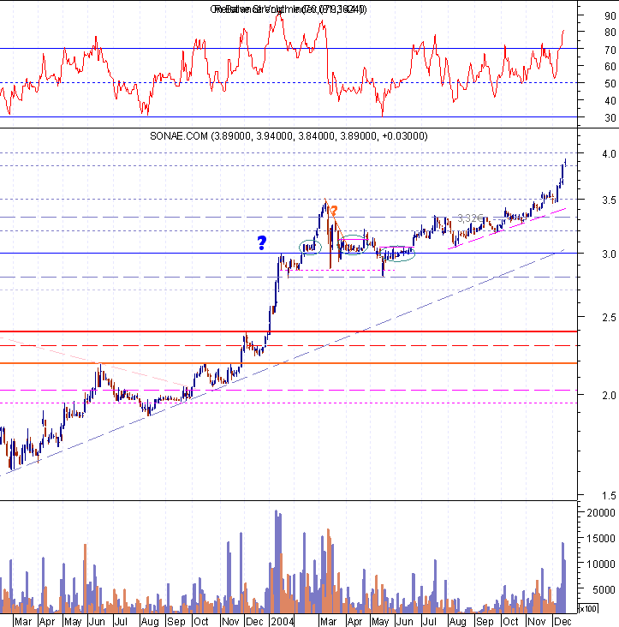Click the x100 volume multiplier box
This screenshot has width=619, height=627.
(588, 609)
